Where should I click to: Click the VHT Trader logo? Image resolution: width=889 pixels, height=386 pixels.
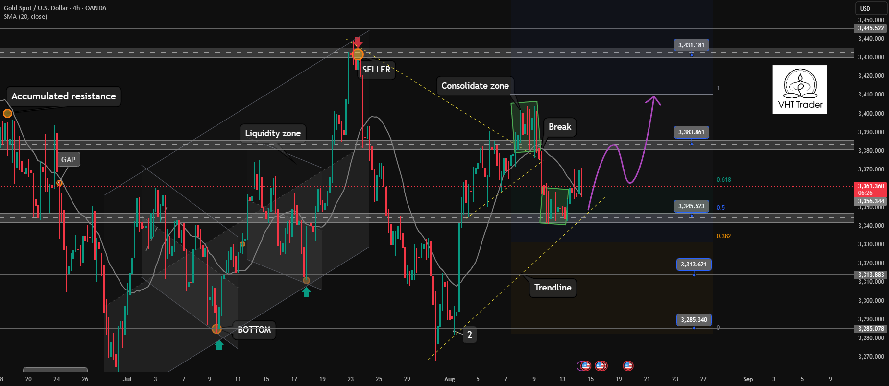point(800,90)
